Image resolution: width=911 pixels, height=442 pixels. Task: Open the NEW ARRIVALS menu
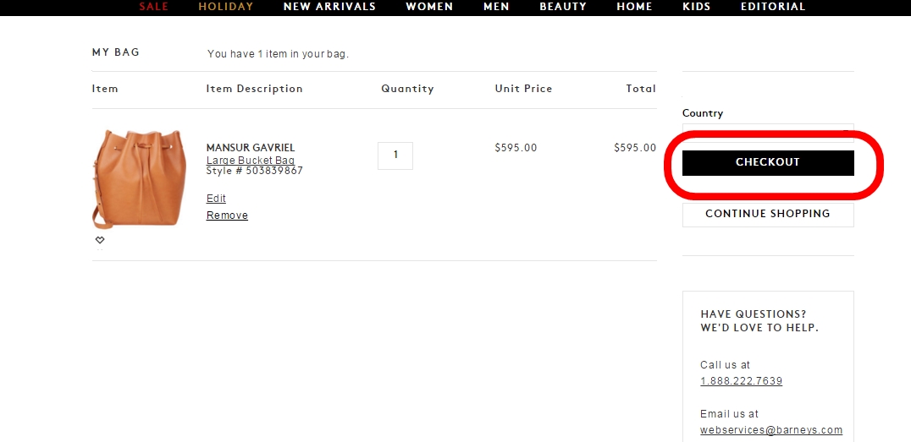pos(329,7)
